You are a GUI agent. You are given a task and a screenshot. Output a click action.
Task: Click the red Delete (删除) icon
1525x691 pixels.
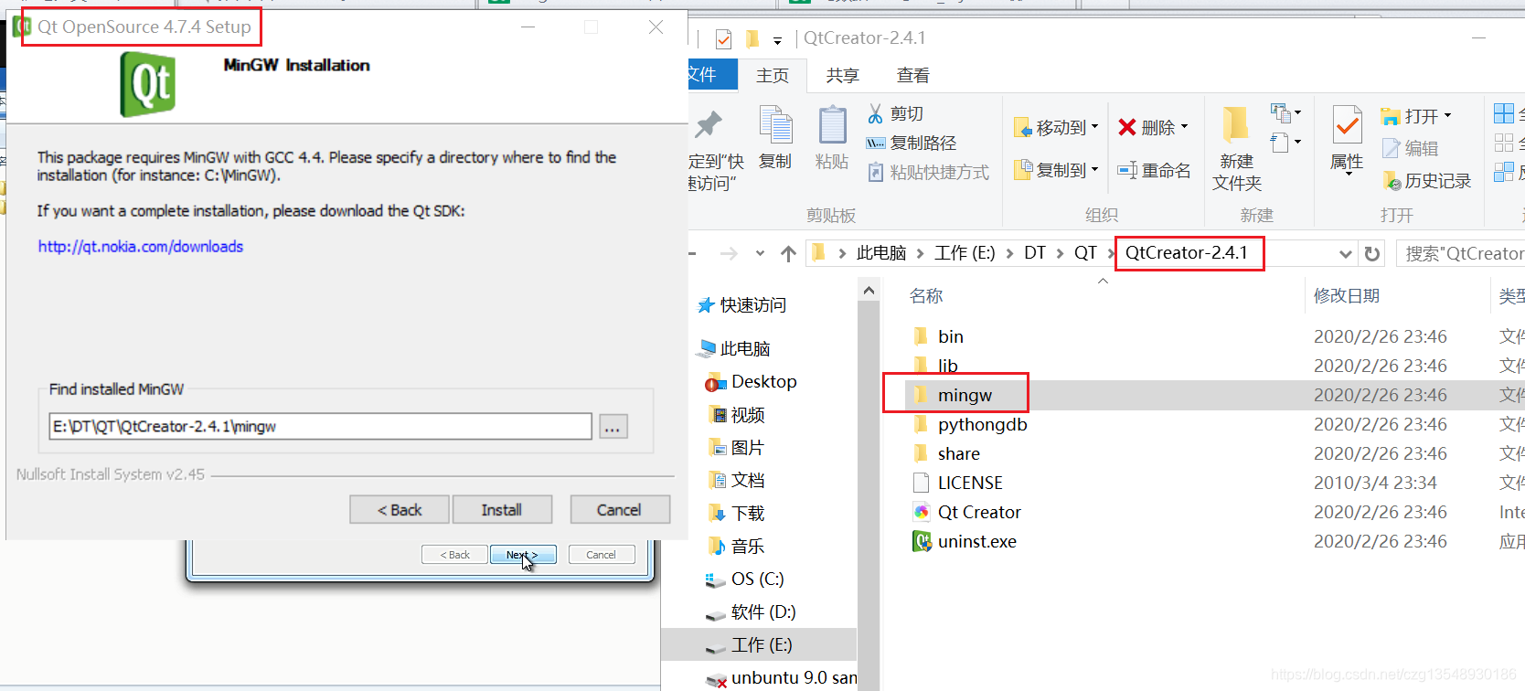(x=1127, y=127)
